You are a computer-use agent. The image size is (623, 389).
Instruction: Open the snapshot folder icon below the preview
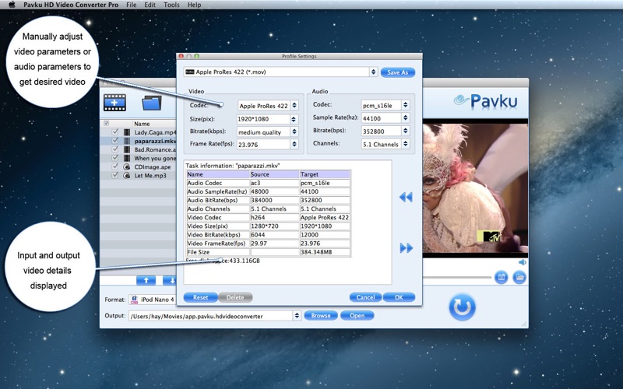click(x=519, y=277)
